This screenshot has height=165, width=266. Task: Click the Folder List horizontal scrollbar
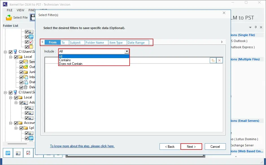tap(17, 144)
